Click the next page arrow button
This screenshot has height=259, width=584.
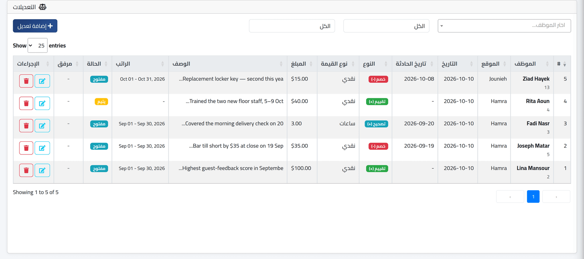tap(556, 197)
